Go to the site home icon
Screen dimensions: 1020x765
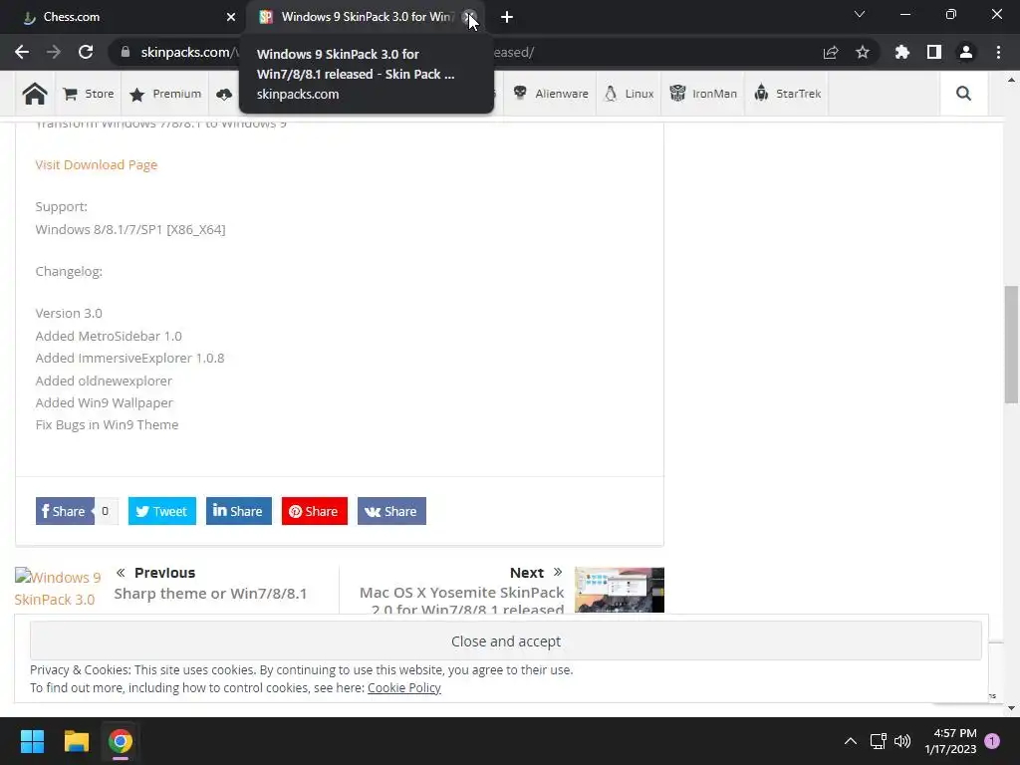coord(35,94)
